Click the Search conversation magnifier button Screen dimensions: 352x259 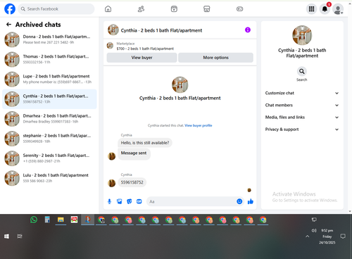tap(302, 71)
